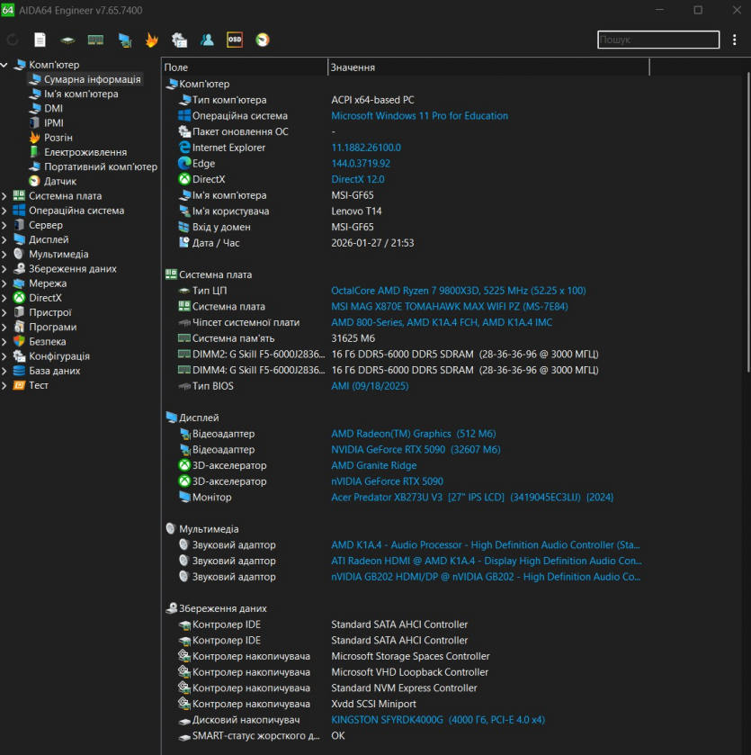751x755 pixels.
Task: Select Датчик in the sidebar tree
Action: click(x=59, y=181)
